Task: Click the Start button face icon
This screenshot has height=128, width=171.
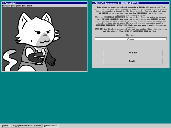Action: point(3,126)
